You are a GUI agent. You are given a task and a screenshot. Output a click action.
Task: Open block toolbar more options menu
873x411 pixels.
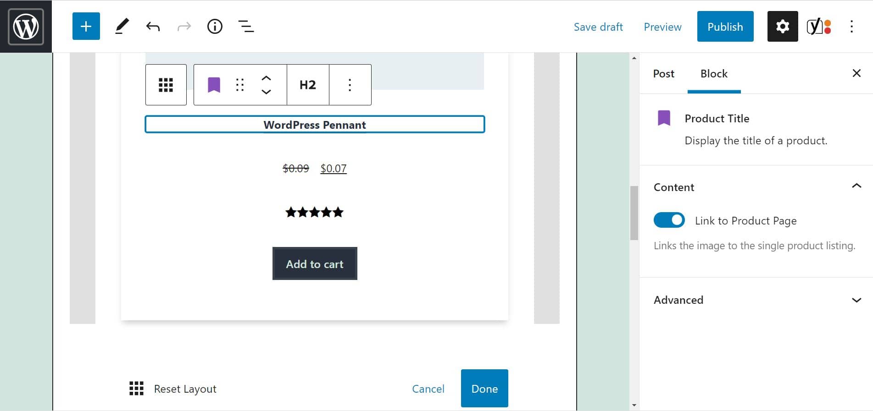click(x=350, y=85)
